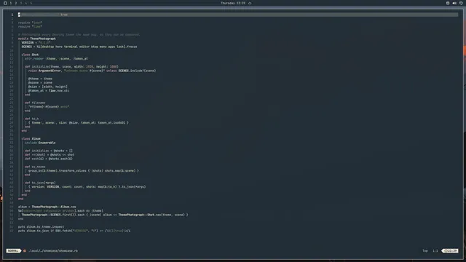Click the def to_json(*args) line
466x262 pixels.
[40, 183]
